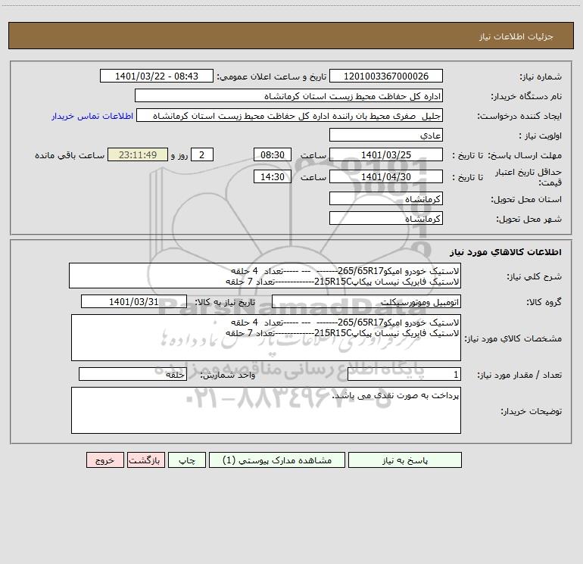583x564 pixels.
Task: Click the announcement date field 1401/03/22 - 08:43
Action: (157, 76)
